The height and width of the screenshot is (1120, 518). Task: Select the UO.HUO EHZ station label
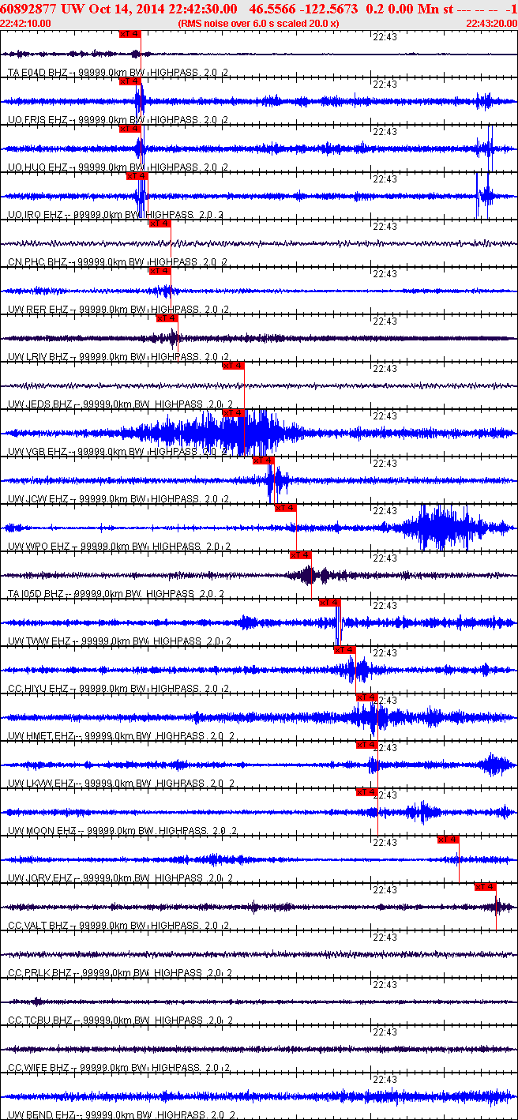[37, 167]
